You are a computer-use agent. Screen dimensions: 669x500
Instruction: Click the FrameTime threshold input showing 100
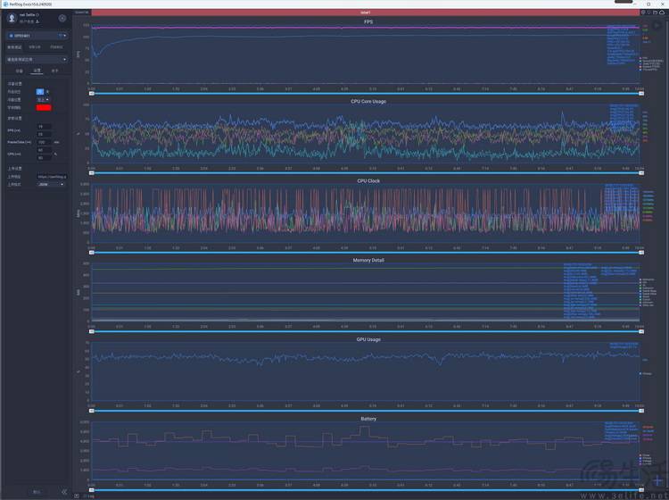(43, 142)
